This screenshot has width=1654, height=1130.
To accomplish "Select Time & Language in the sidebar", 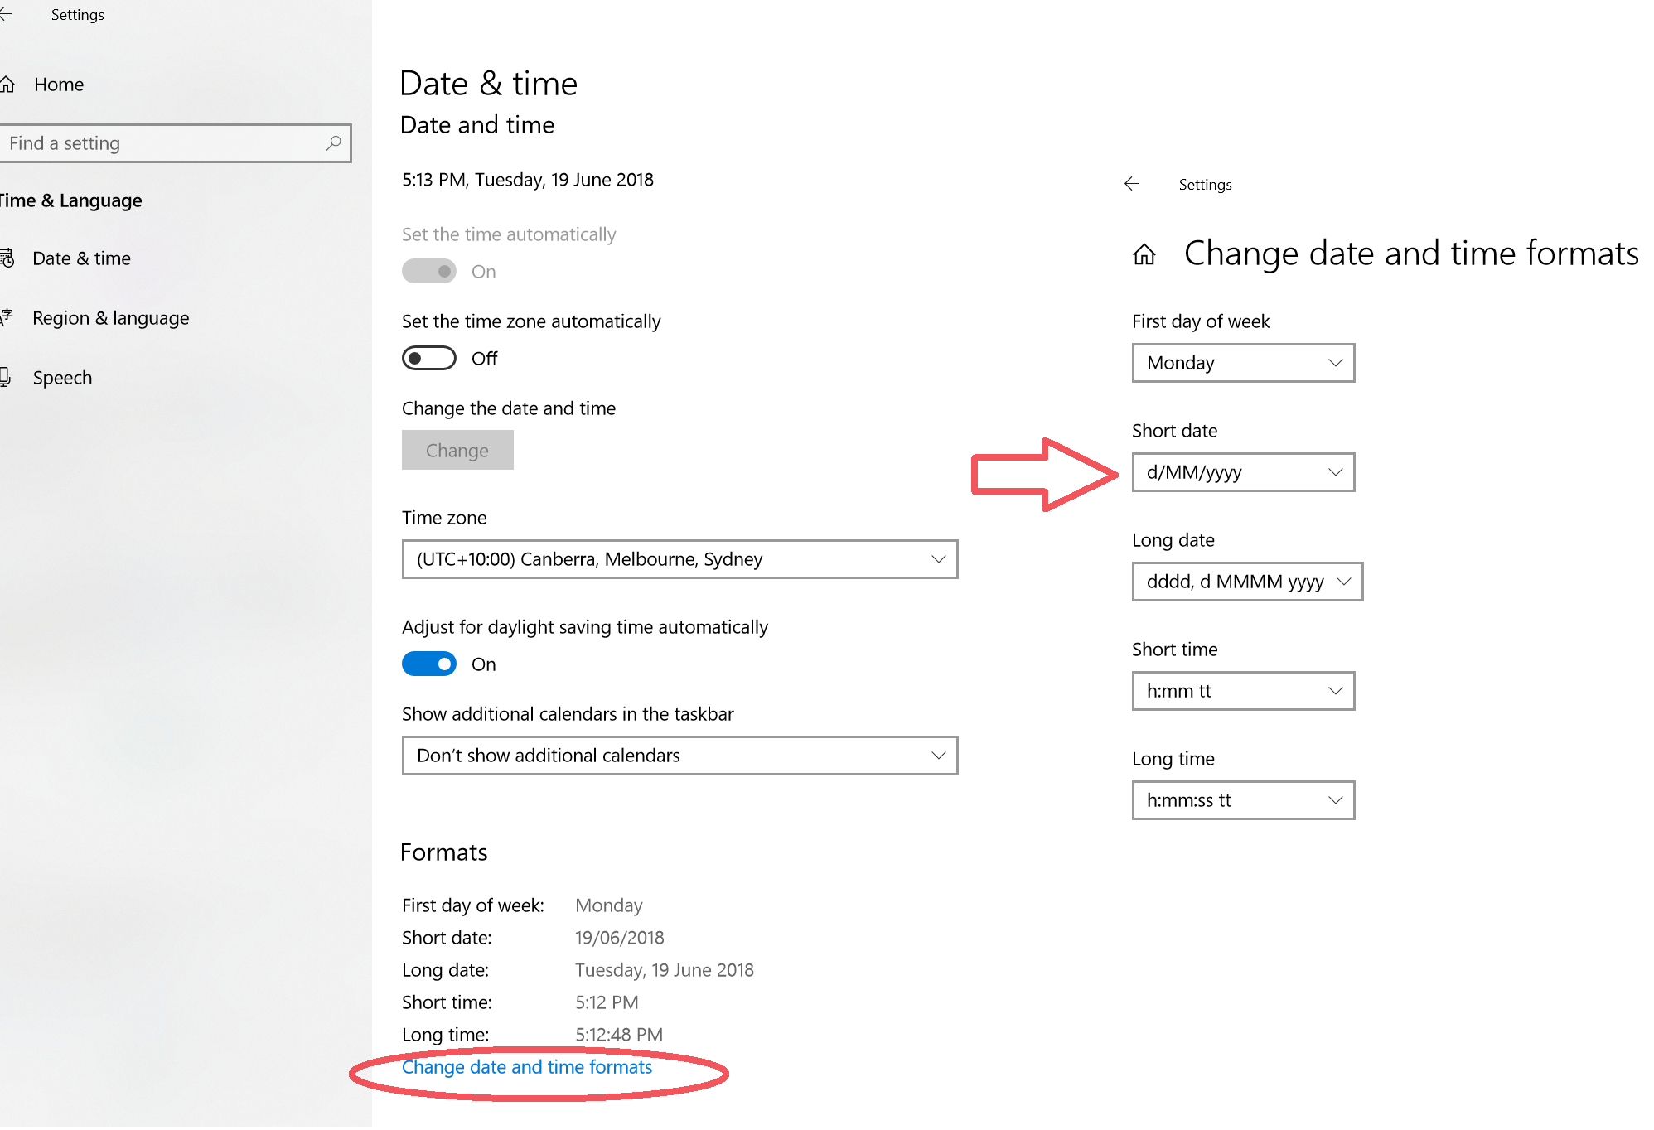I will 70,200.
